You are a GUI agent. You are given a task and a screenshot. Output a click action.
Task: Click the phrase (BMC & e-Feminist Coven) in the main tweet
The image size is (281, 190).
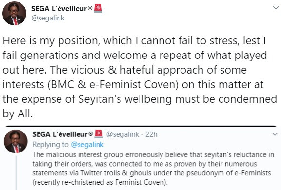point(113,84)
